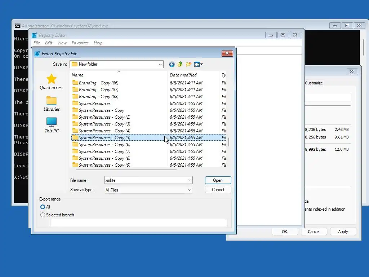Click folder icon of SystemResources - Copy (6)
369x277 pixels.
(x=75, y=144)
